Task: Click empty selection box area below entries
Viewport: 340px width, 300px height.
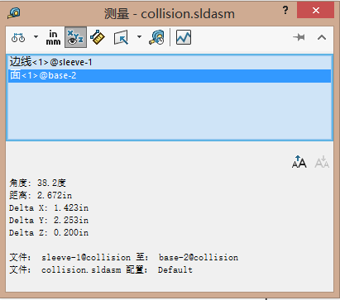Action: pyautogui.click(x=170, y=110)
